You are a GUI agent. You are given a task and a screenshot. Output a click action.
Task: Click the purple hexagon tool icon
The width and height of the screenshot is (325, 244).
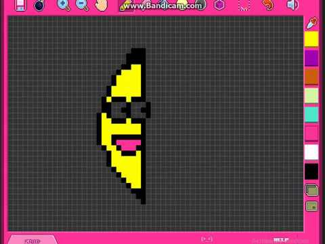point(219,5)
